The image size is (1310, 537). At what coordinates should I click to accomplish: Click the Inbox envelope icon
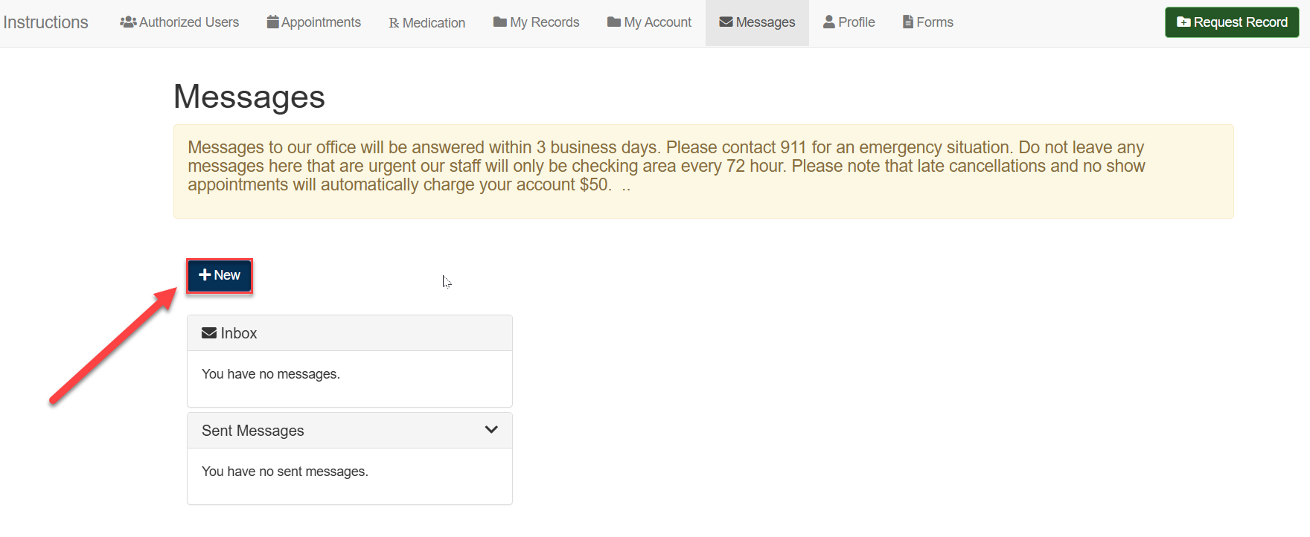coord(209,333)
